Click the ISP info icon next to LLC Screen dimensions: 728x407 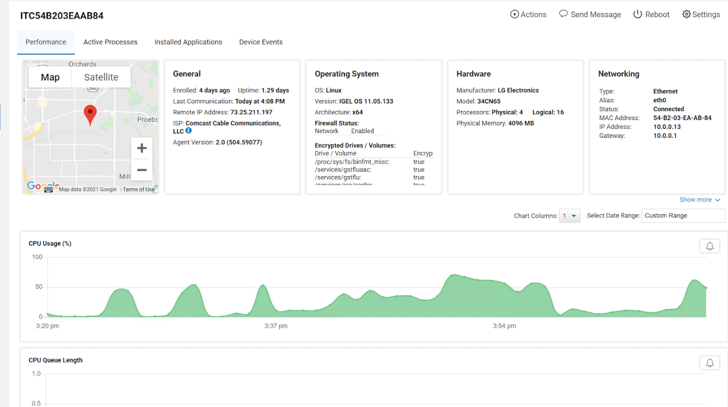coord(189,131)
